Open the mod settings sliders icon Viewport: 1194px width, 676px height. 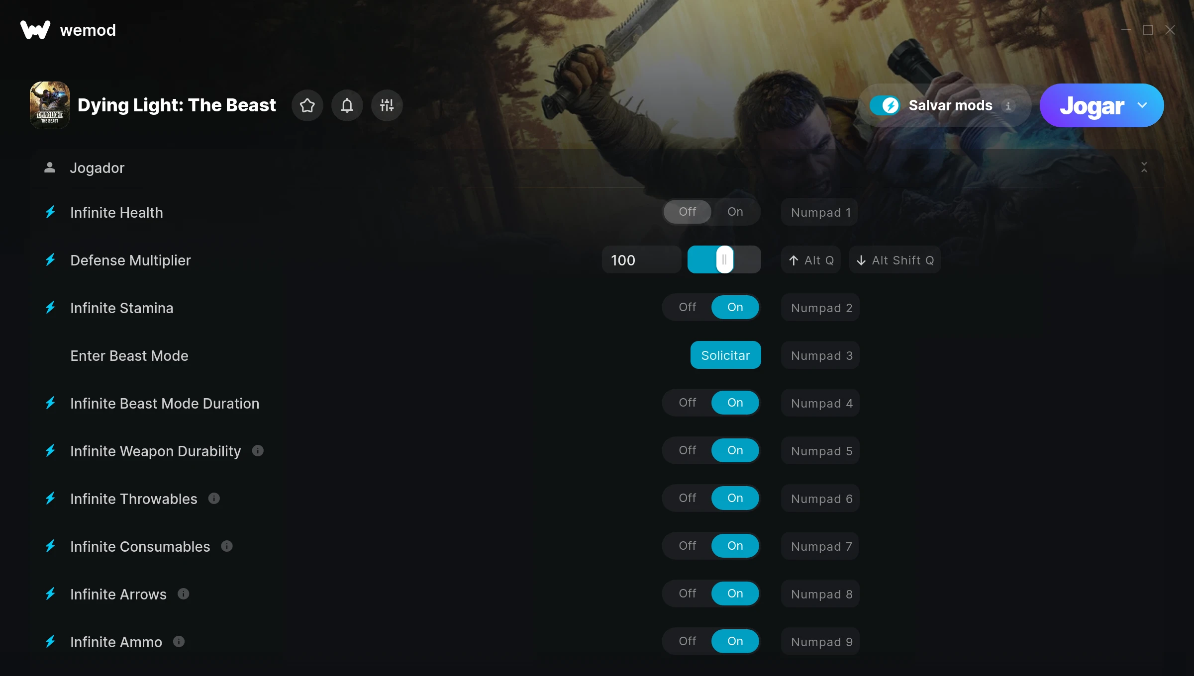[x=387, y=105]
